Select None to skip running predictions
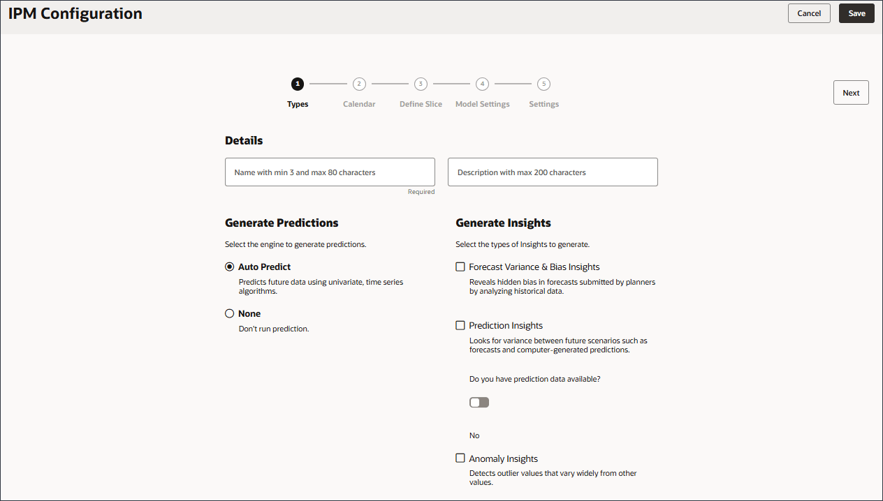The width and height of the screenshot is (883, 501). point(230,313)
